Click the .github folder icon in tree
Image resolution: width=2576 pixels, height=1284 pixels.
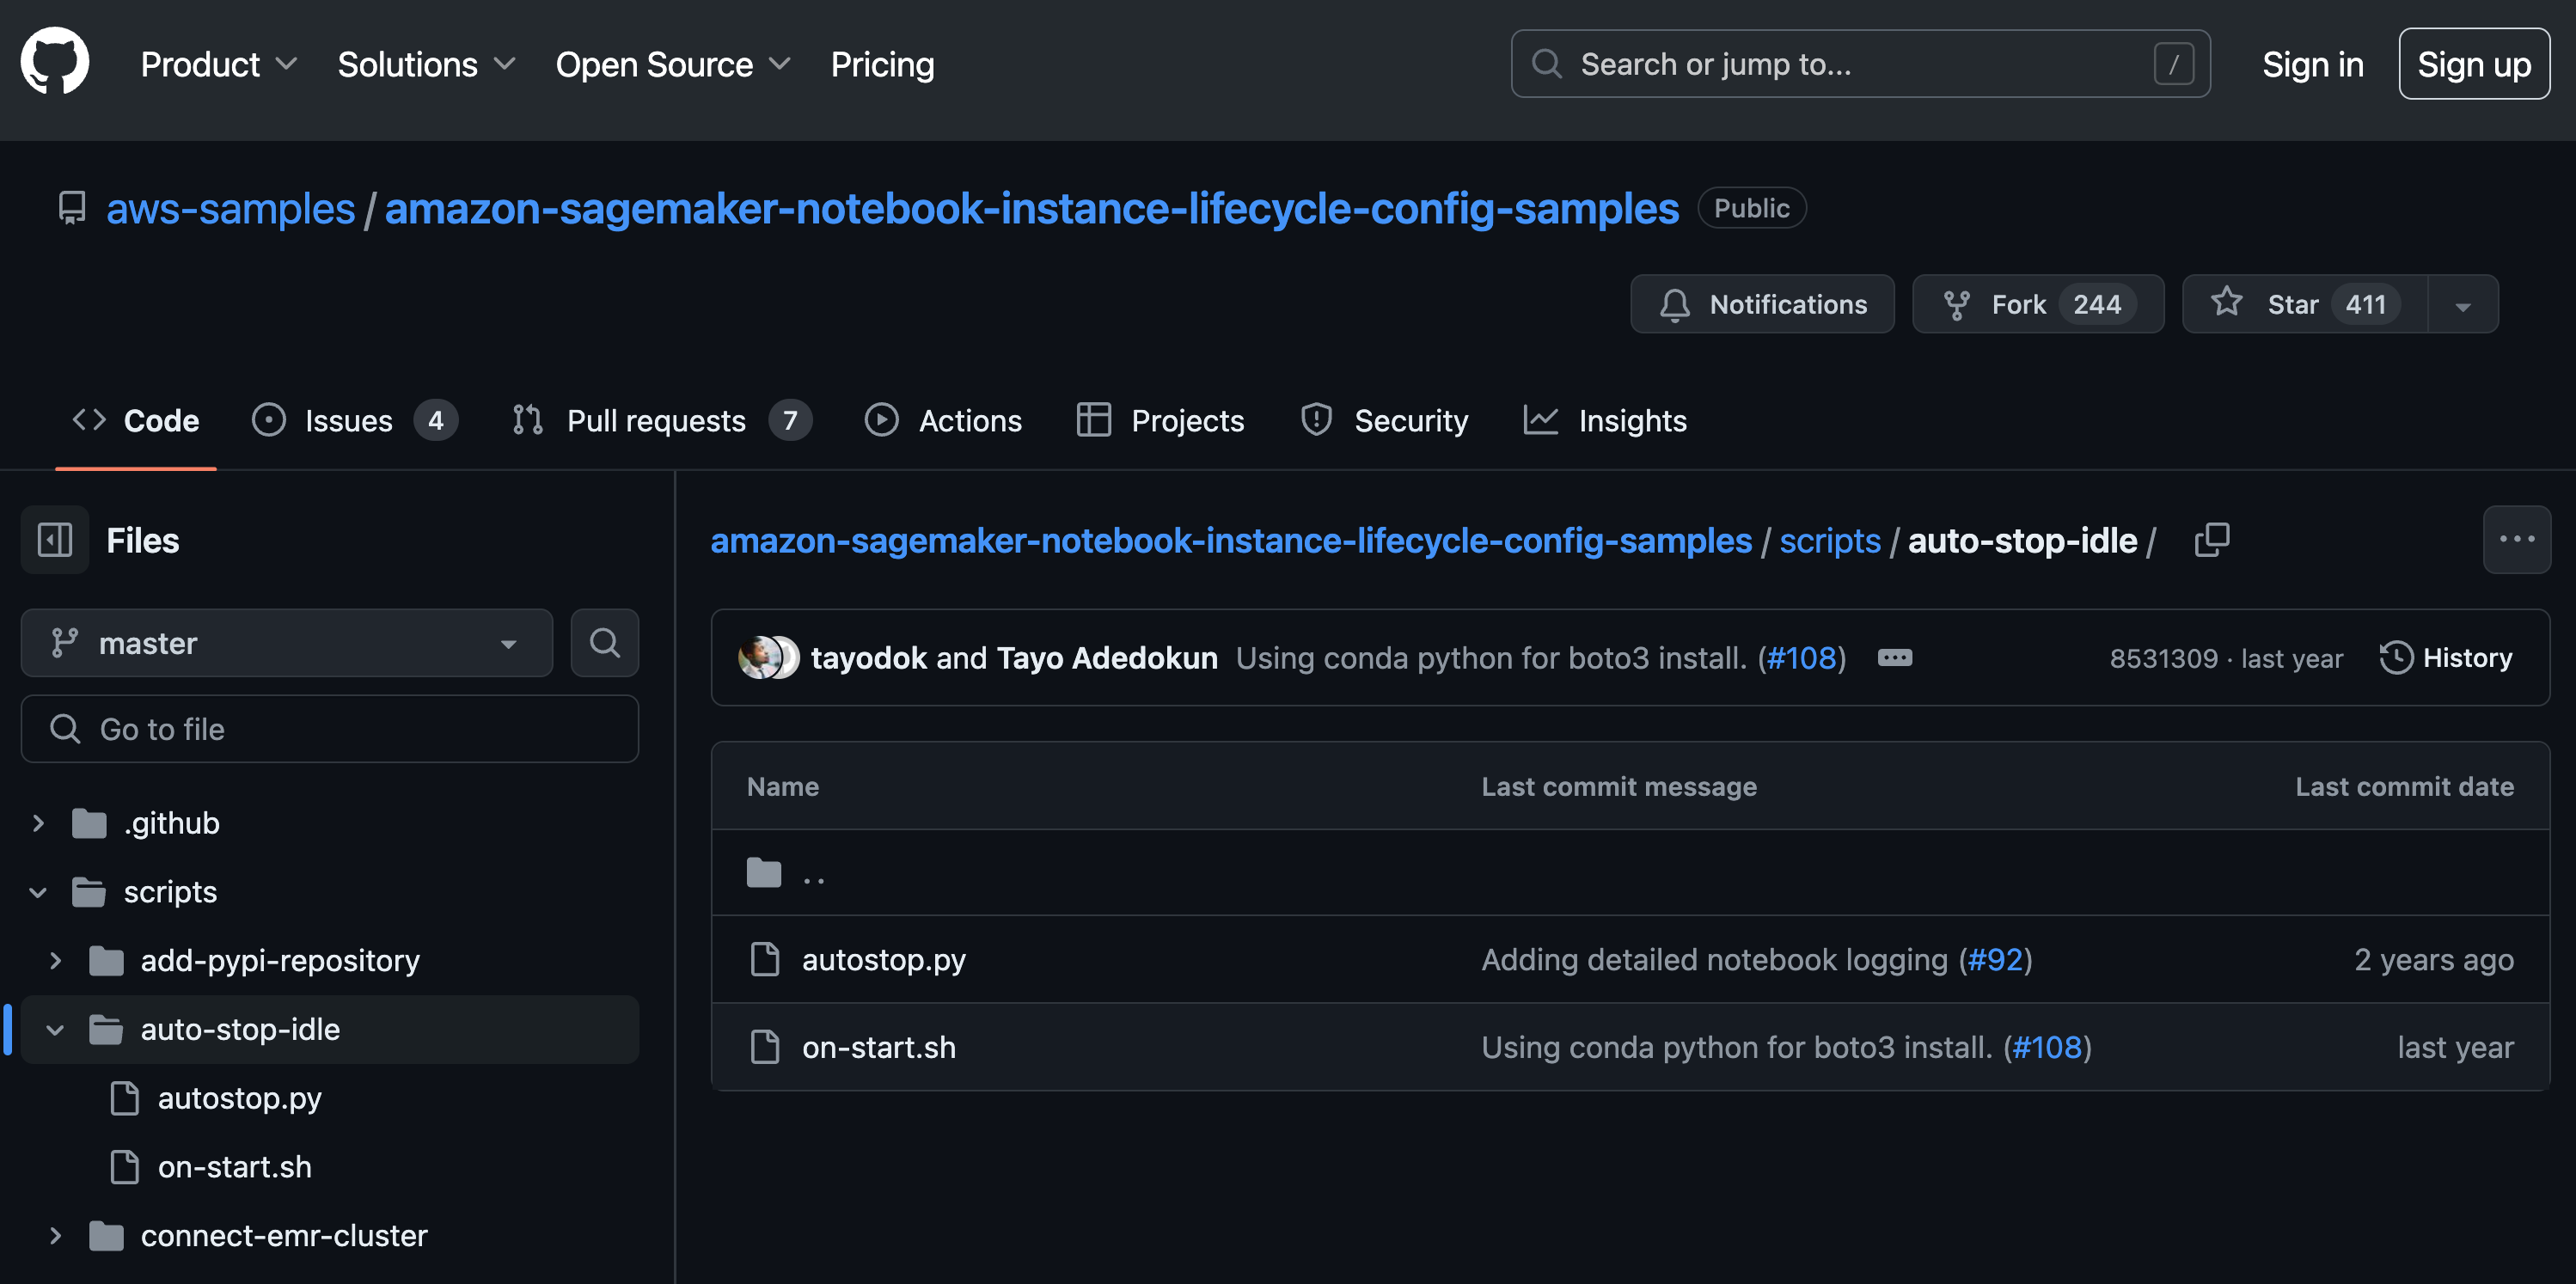pos(89,823)
